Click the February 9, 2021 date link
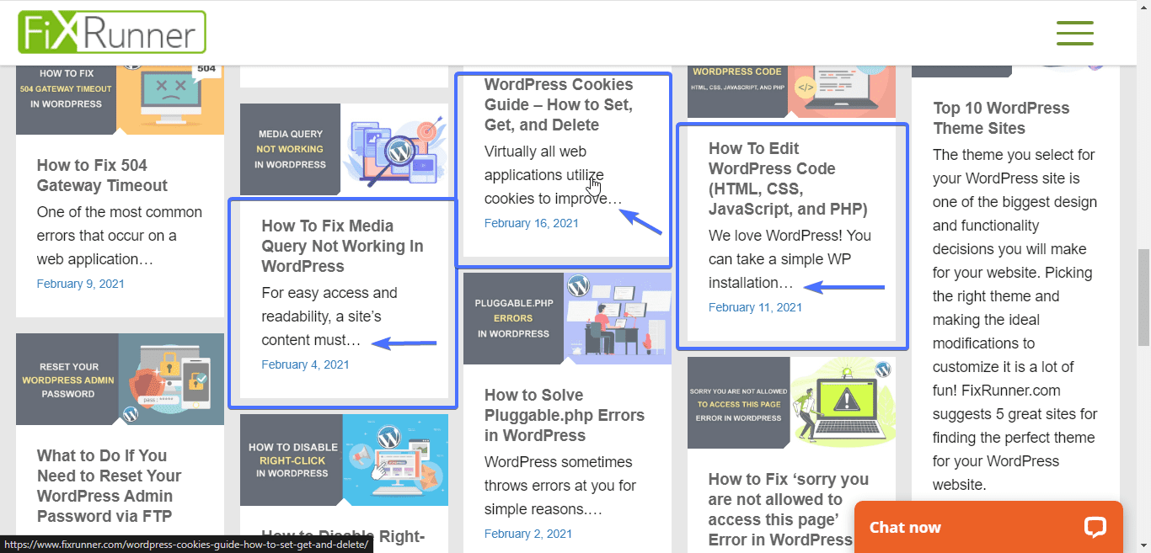Image resolution: width=1151 pixels, height=553 pixels. pos(80,284)
